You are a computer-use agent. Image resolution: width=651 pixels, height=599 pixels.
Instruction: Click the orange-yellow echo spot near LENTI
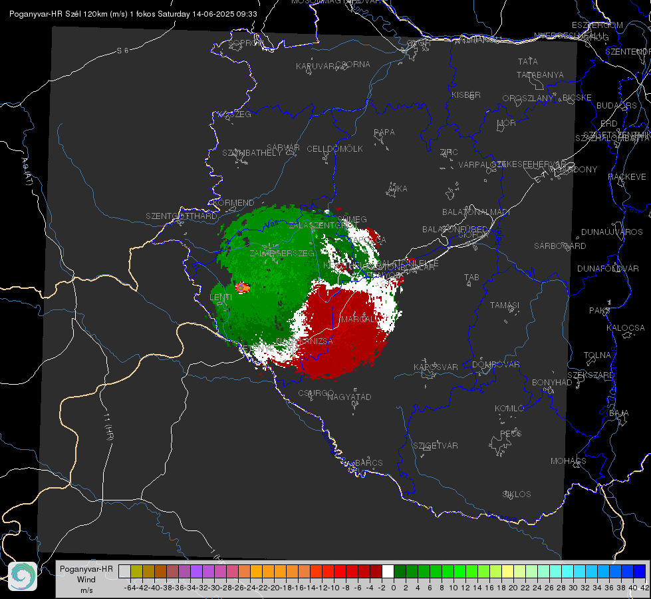243,288
